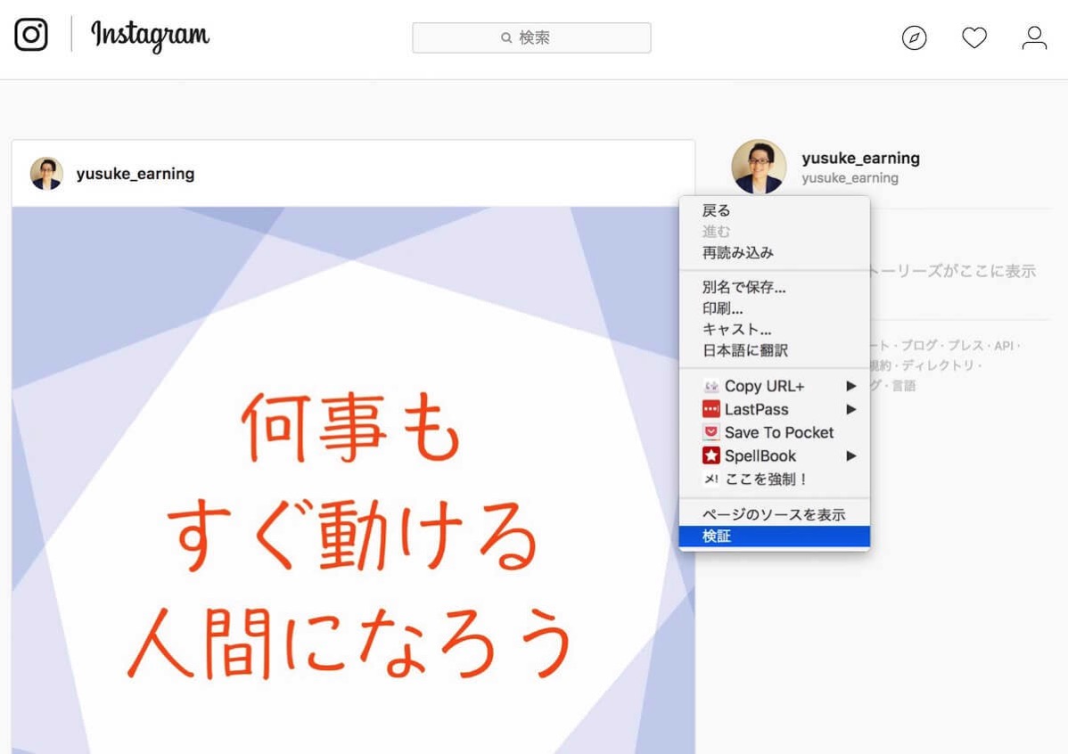The width and height of the screenshot is (1068, 754).
Task: Open yusuke_earning link in the post header
Action: pos(136,174)
